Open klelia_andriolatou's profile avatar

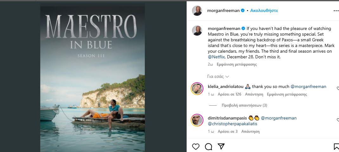point(197,89)
